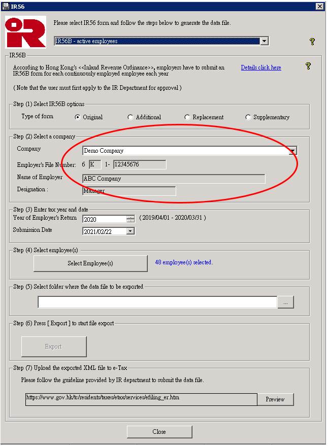Click the export folder path field
328x446 pixels.
157,302
